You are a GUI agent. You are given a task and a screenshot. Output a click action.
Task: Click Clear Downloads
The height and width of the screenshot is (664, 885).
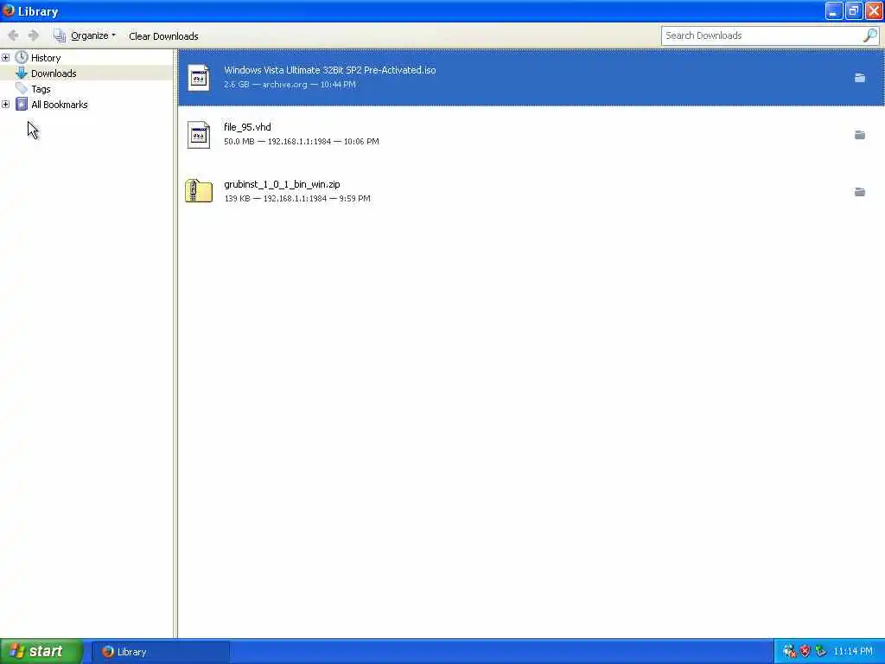[x=163, y=36]
